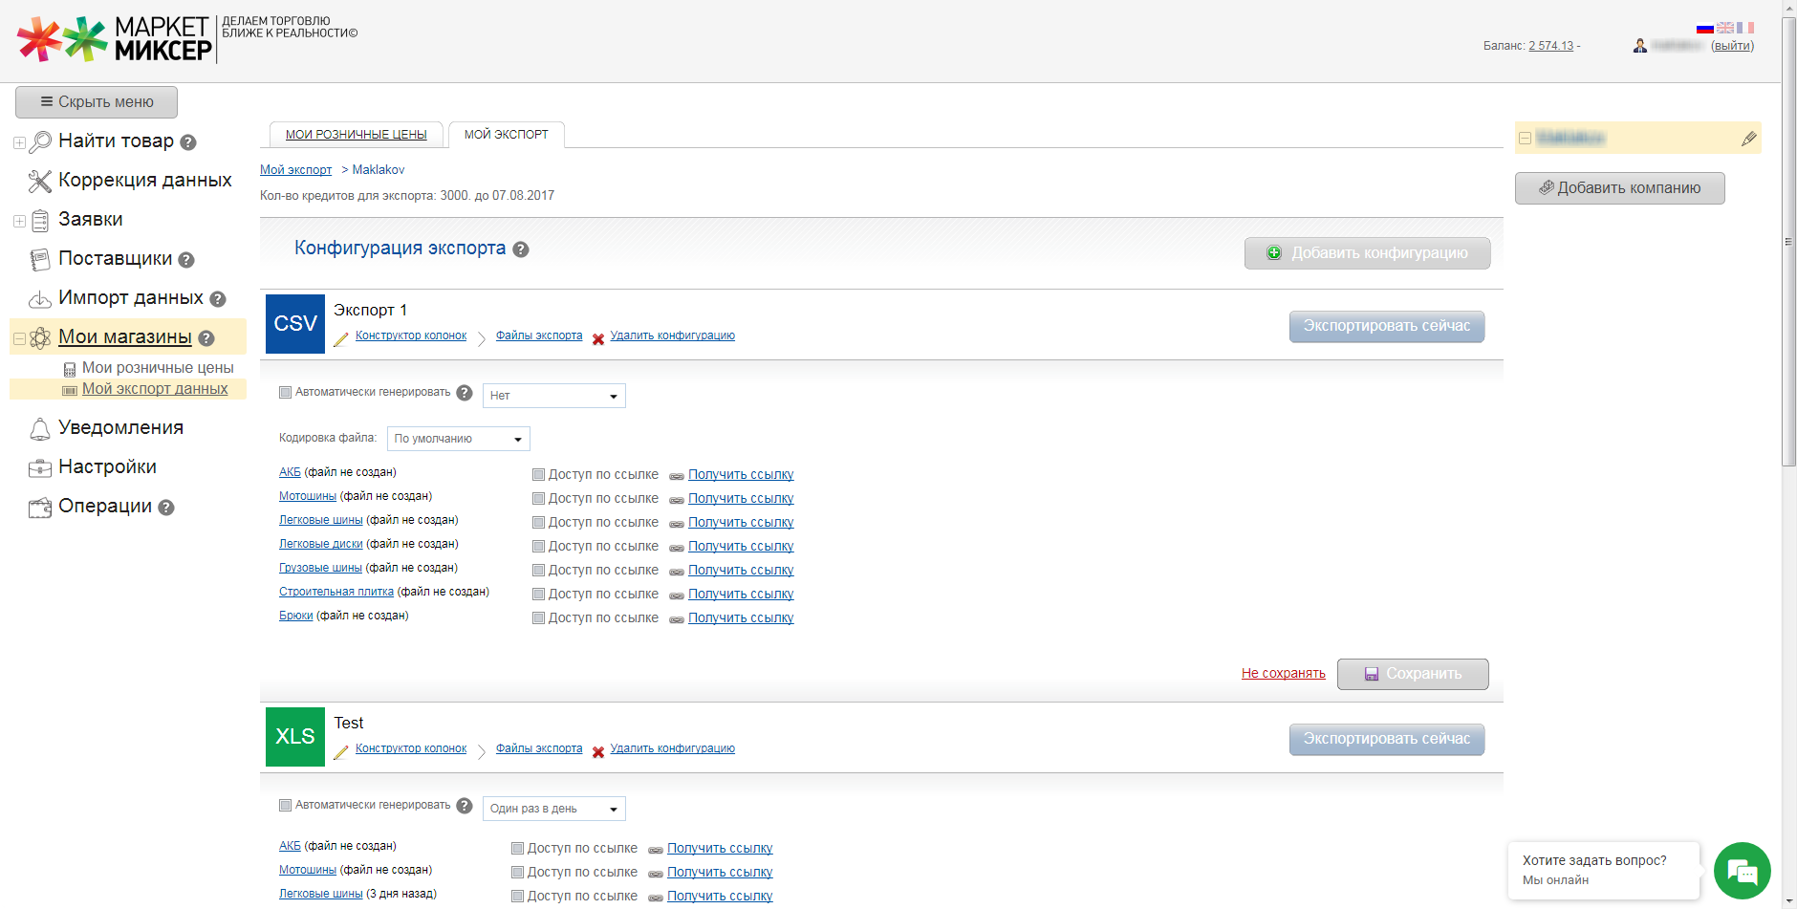Image resolution: width=1797 pixels, height=909 pixels.
Task: Open Мои розничные цены in sidebar
Action: [x=158, y=368]
